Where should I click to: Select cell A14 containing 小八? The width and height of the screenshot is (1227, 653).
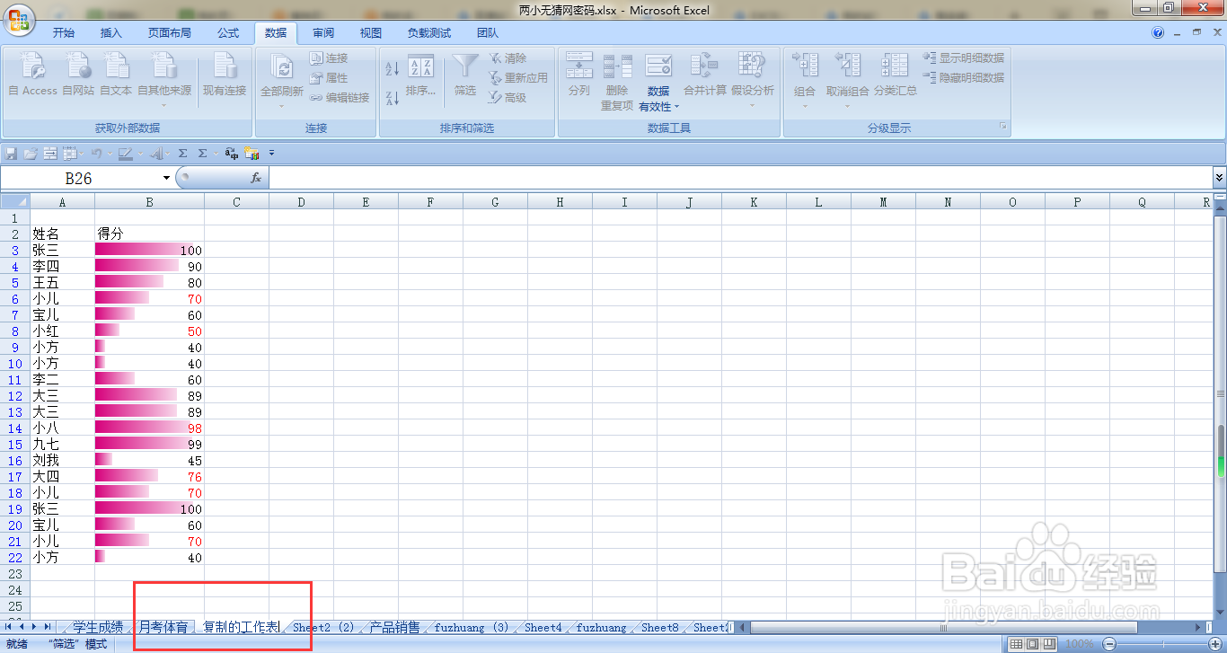[62, 428]
